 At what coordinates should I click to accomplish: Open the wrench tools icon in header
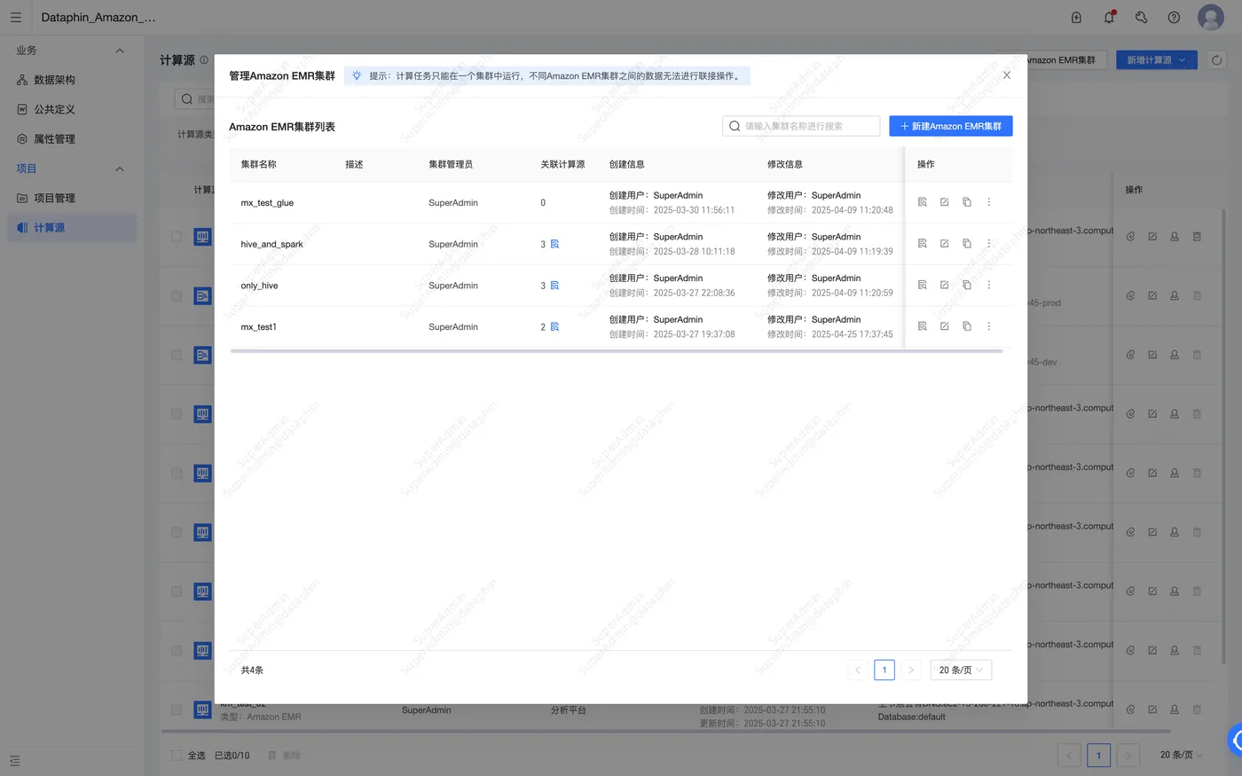[1142, 17]
